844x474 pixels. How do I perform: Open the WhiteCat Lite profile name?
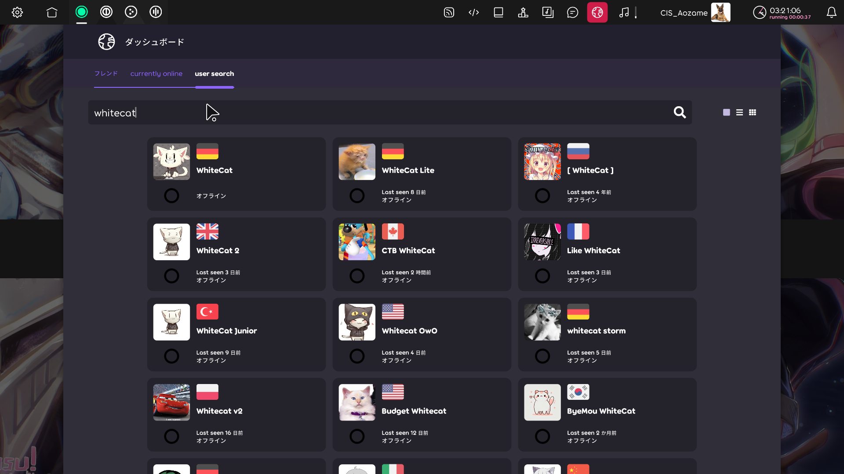click(x=408, y=170)
